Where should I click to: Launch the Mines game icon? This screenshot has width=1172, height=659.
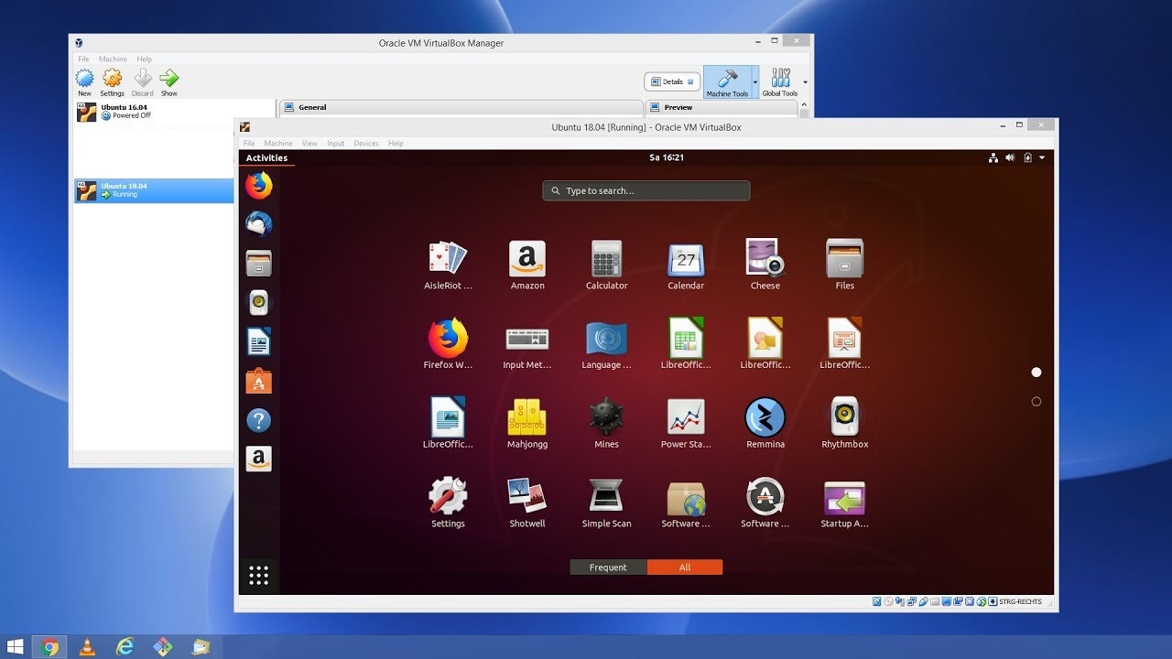pos(606,418)
